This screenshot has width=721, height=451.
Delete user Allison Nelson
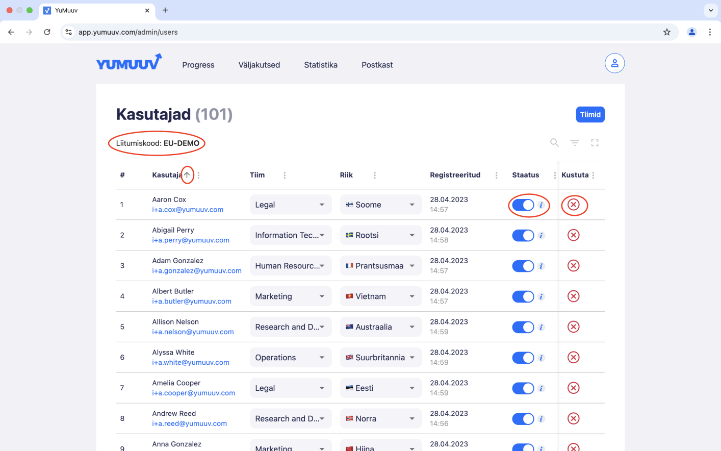[574, 327]
